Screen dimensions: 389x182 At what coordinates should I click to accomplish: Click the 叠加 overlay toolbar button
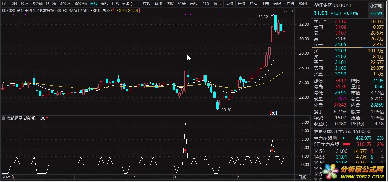(158, 4)
